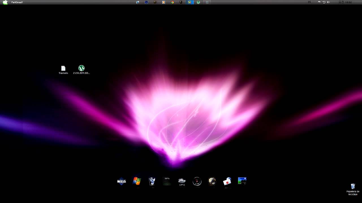This screenshot has height=203, width=362.
Task: Open the first blue-white taskbar icon
Action: (138, 2)
